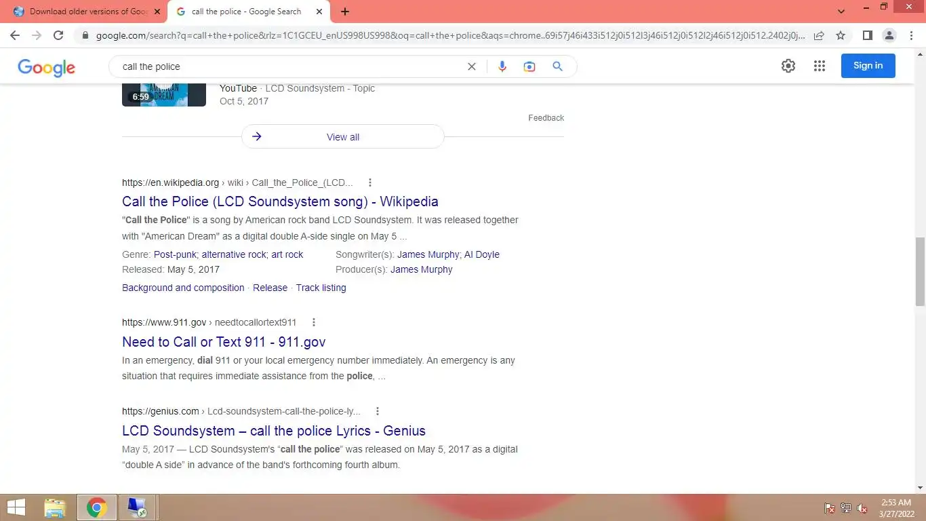
Task: Click the www.911.gov result URL
Action: click(209, 322)
